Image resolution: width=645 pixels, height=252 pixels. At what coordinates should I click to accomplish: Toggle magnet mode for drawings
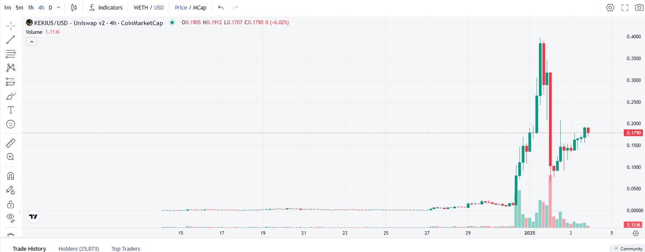click(x=11, y=176)
